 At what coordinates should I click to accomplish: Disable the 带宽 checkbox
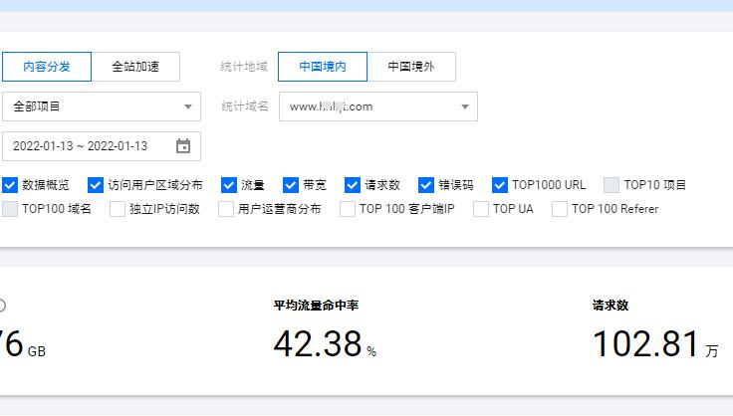[291, 185]
